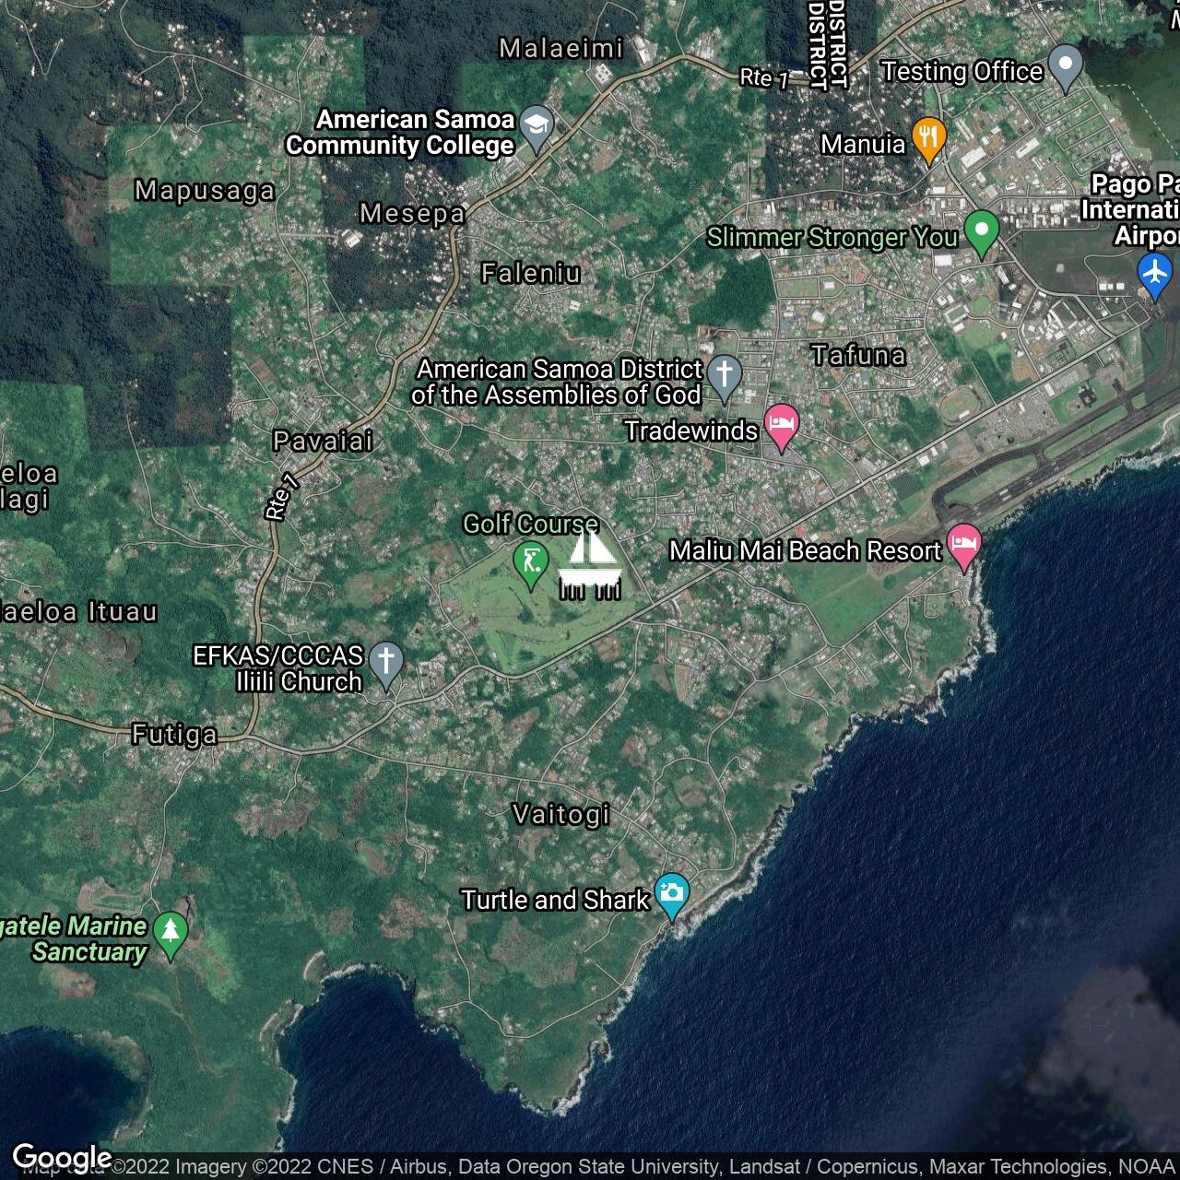Click the Pavaiai place name
This screenshot has height=1180, width=1180.
tap(323, 441)
